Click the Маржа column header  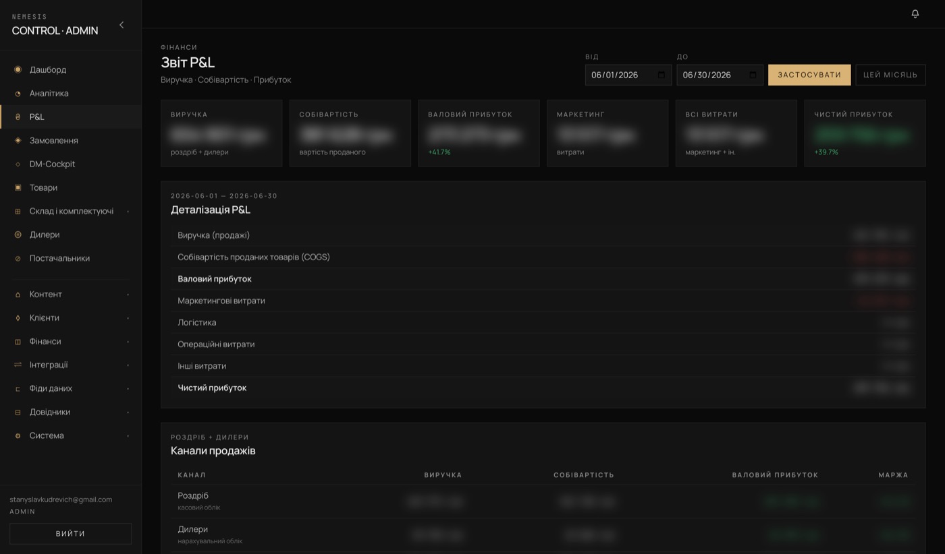pyautogui.click(x=893, y=475)
